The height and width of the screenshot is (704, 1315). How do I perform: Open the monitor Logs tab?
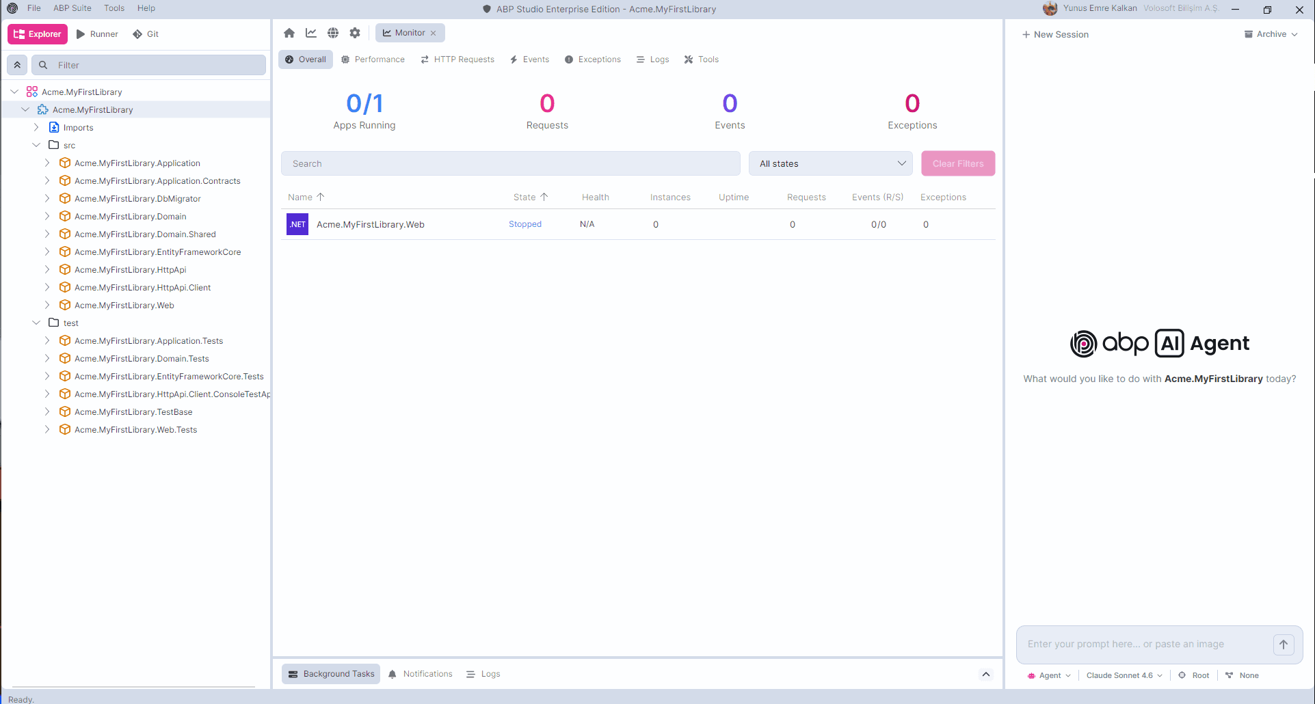(653, 59)
